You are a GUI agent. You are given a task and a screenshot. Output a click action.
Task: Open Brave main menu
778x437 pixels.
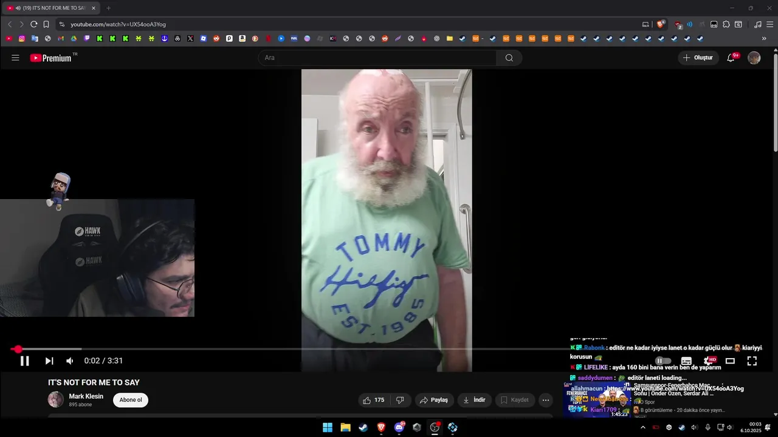pos(769,24)
